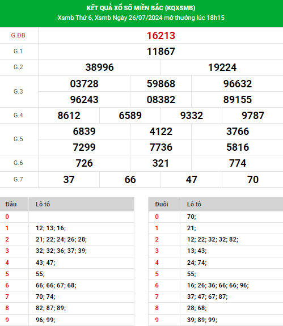Viewport: 283px width, 326px height.
Task: Click the Đuôi column header
Action: click(162, 204)
